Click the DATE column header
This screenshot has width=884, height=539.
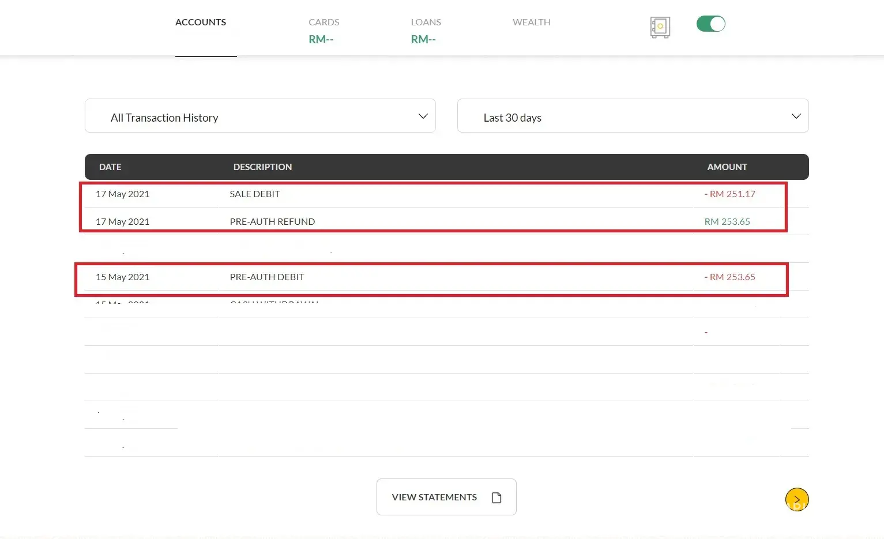pyautogui.click(x=110, y=167)
